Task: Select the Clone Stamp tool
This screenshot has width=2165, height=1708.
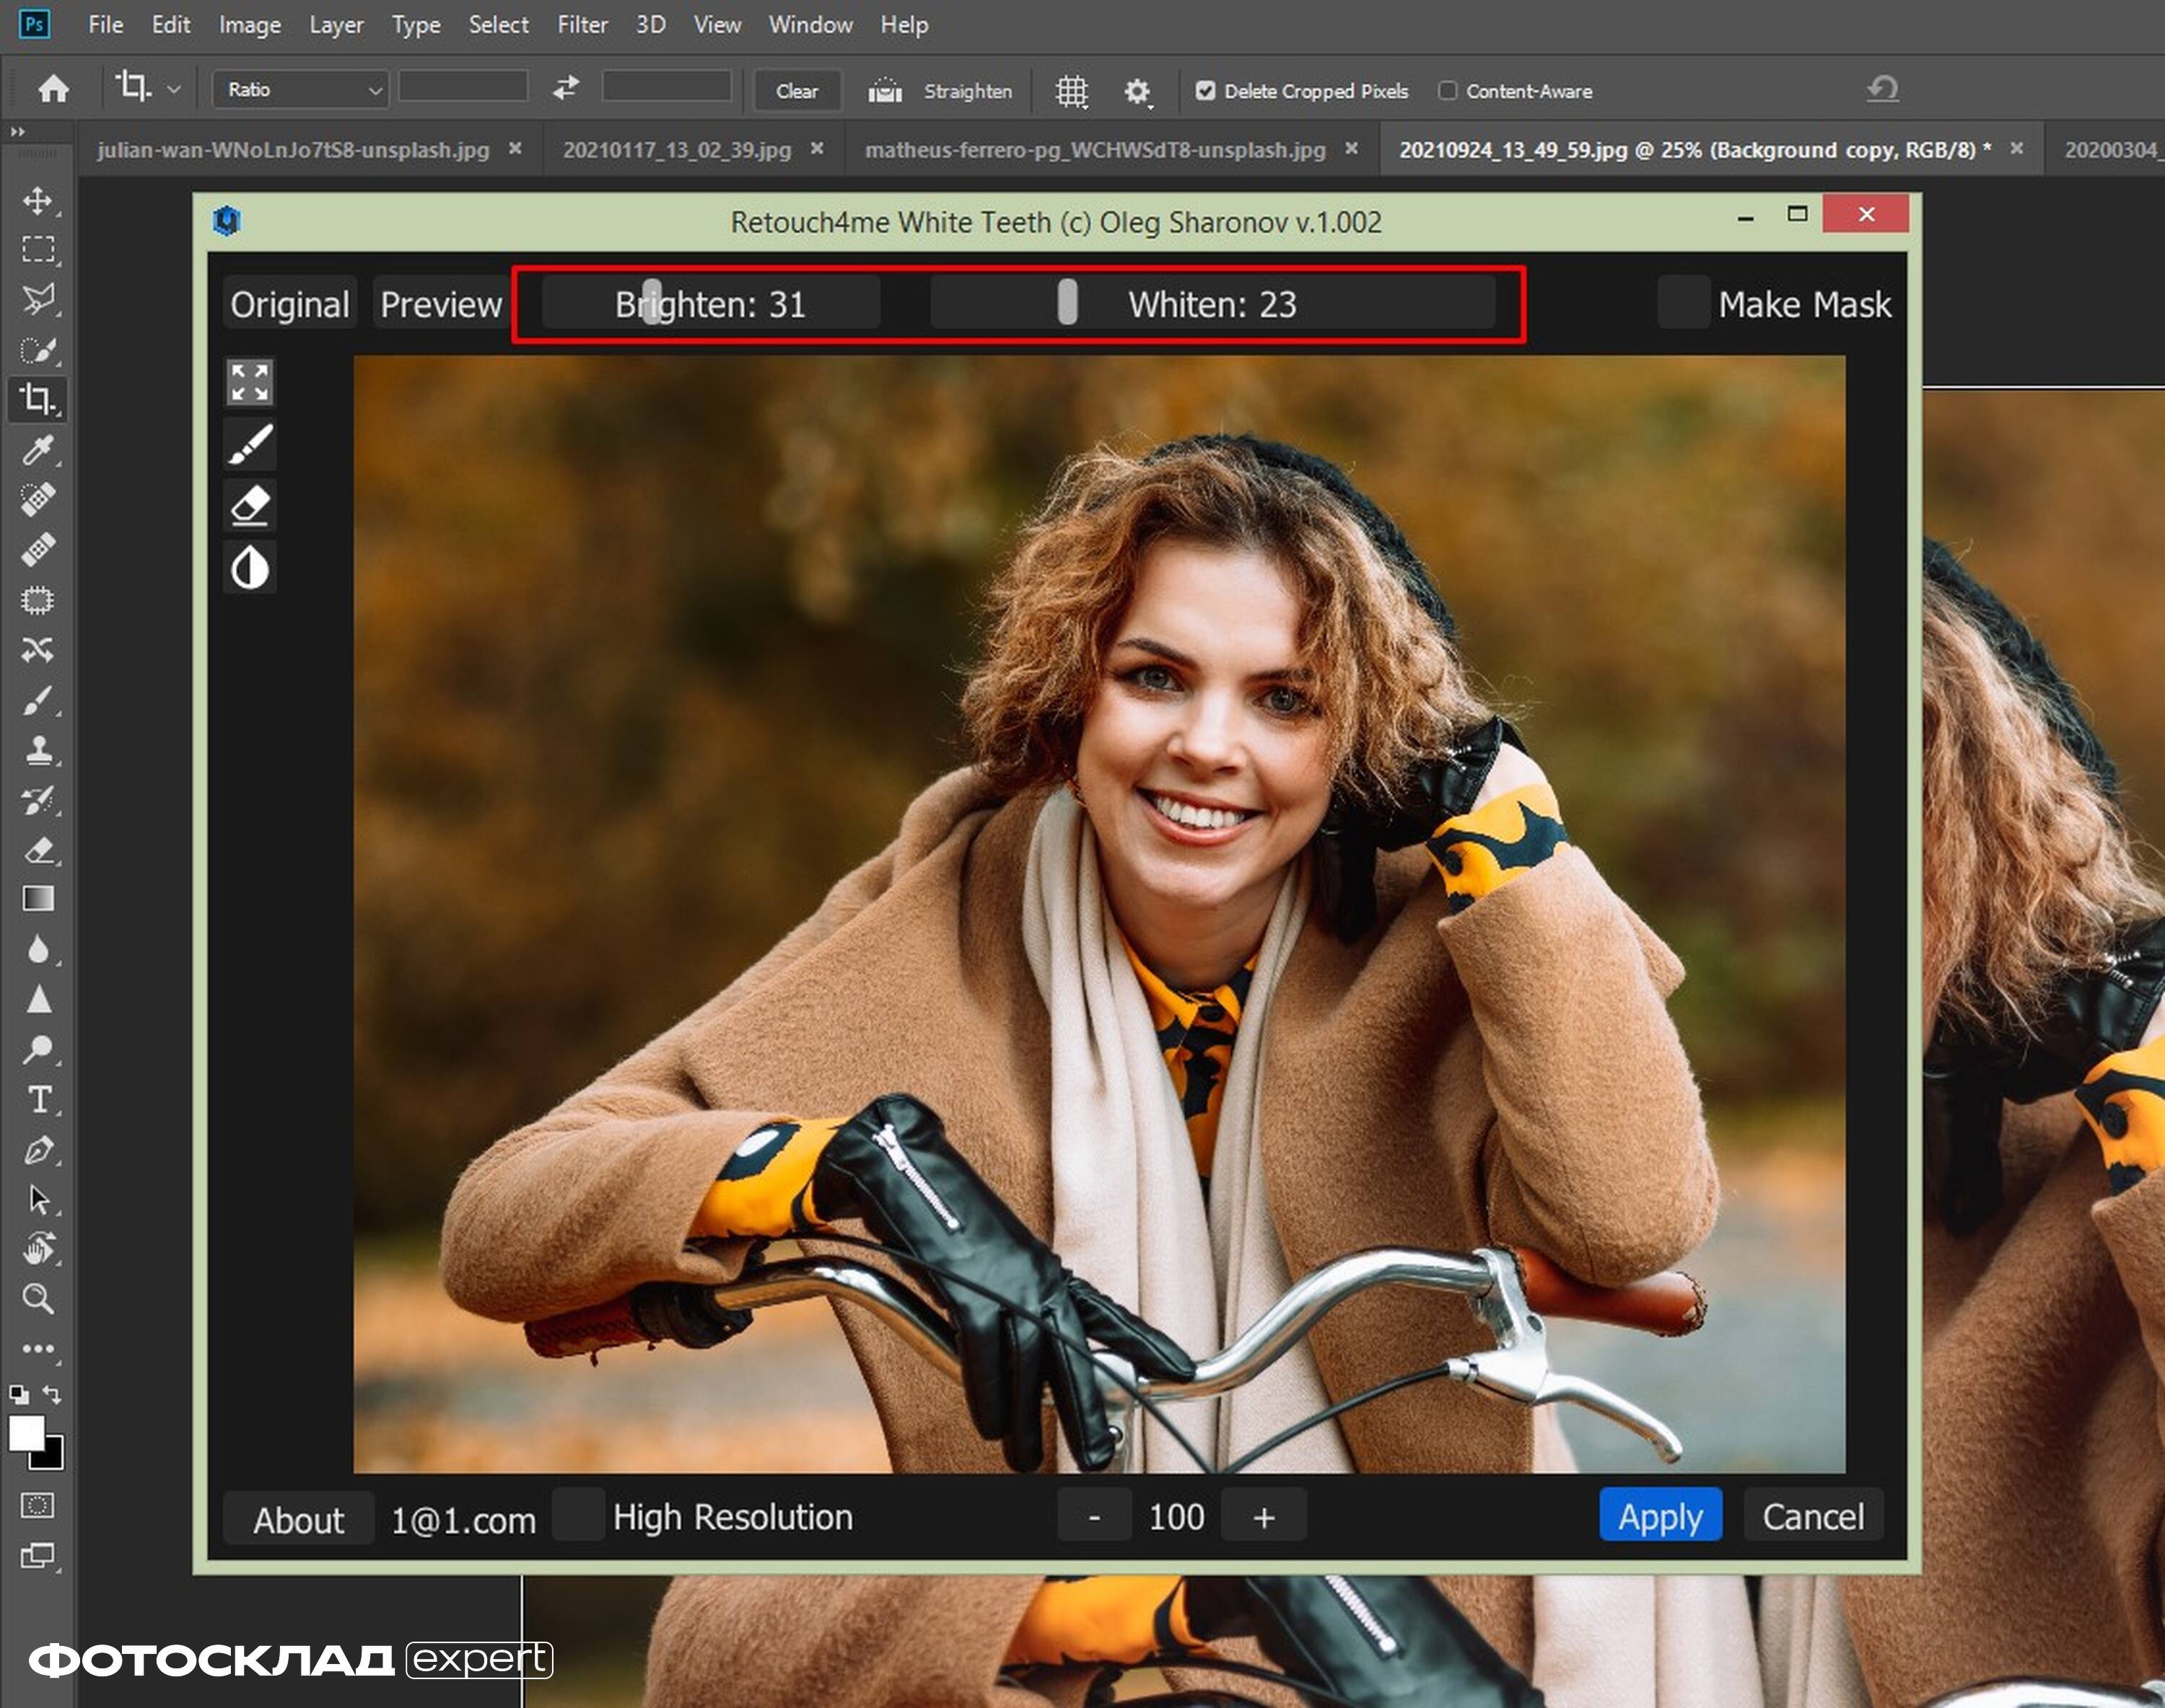Action: (x=38, y=750)
